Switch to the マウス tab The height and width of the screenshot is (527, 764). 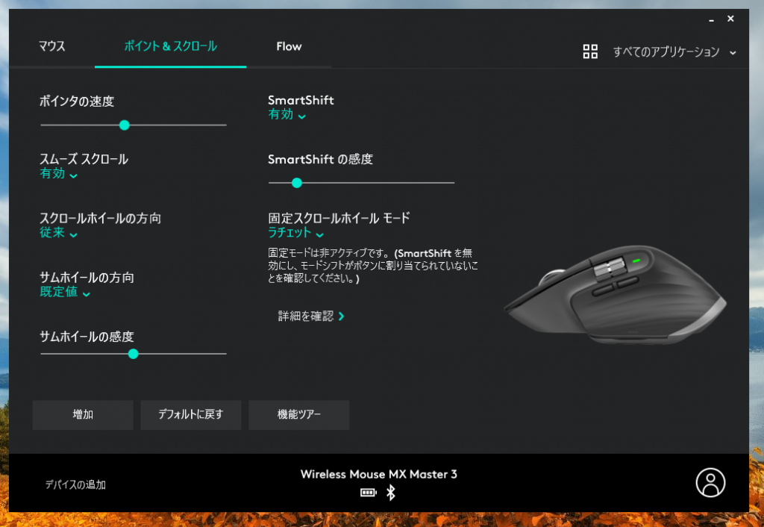[52, 46]
